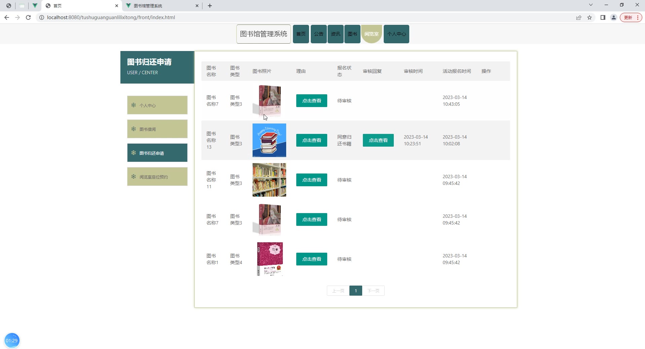Click the snowflake icon beside 个人中心 sidebar item
The image size is (645, 349).
134,105
